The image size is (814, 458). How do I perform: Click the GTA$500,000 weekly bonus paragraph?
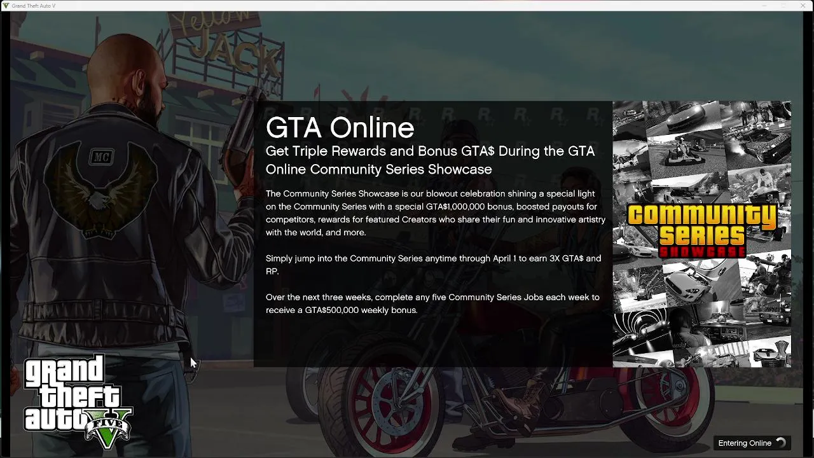(432, 303)
